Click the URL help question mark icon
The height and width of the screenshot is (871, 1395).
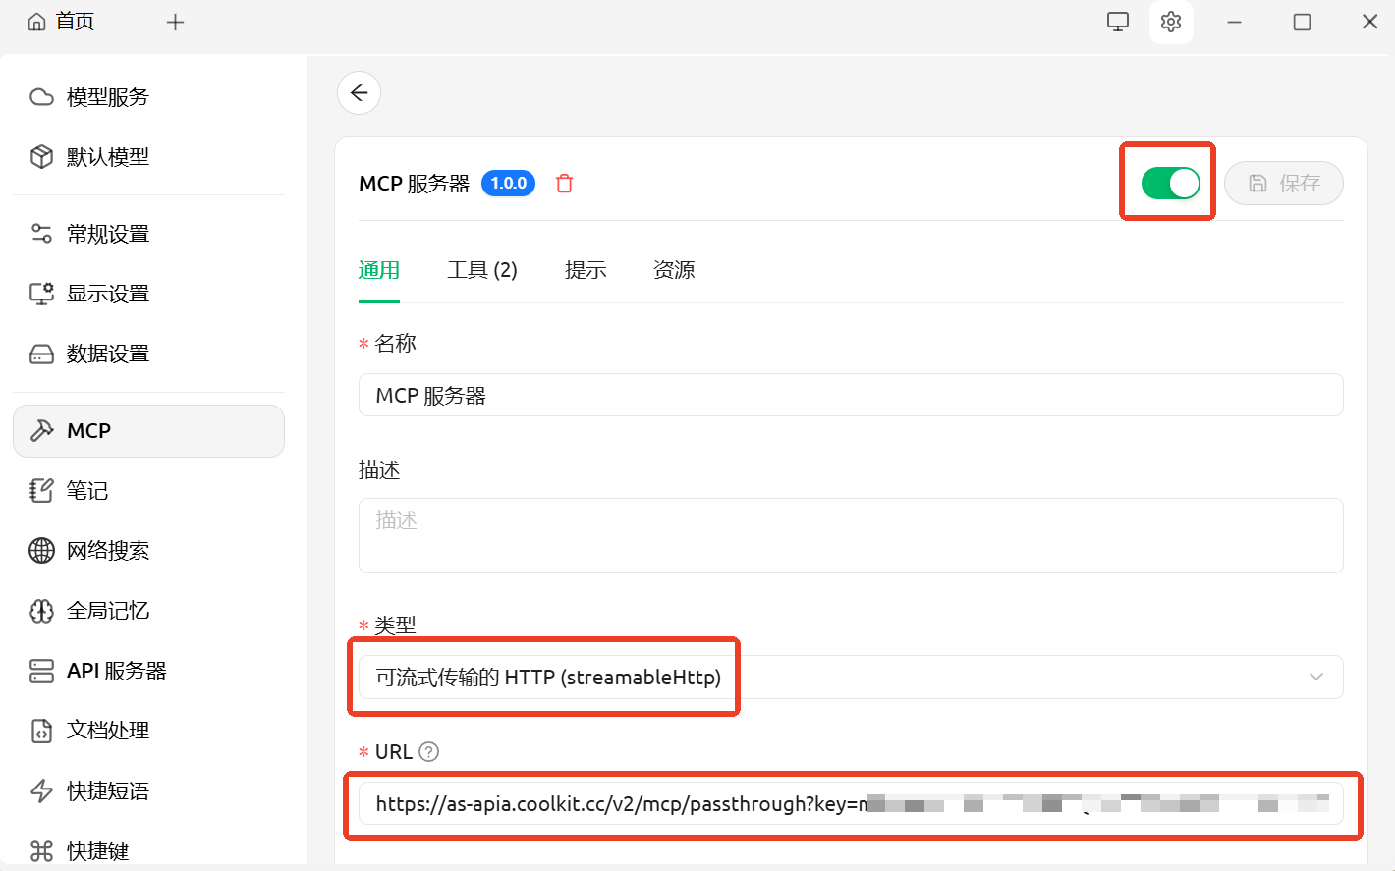click(x=428, y=752)
